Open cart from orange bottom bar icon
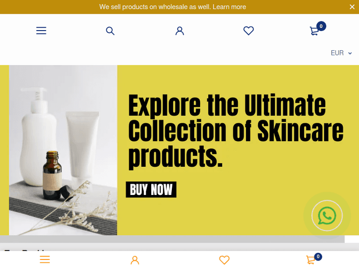359x269 pixels. [x=311, y=260]
